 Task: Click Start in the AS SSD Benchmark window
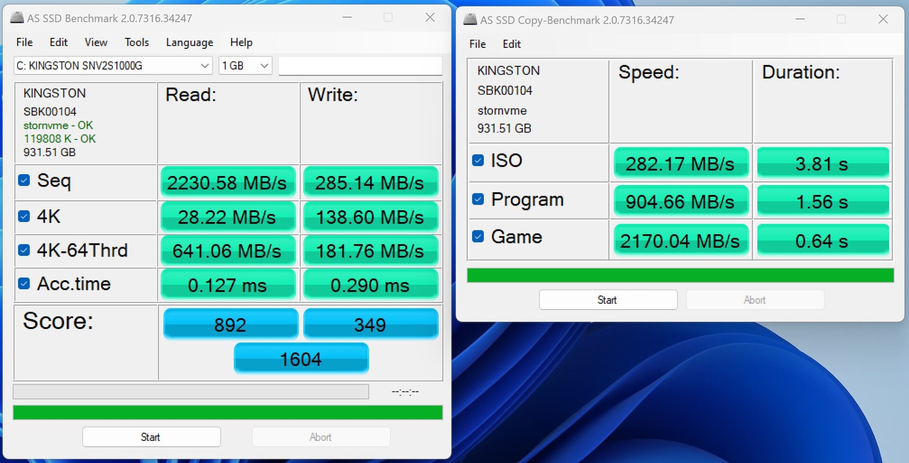[x=151, y=437]
